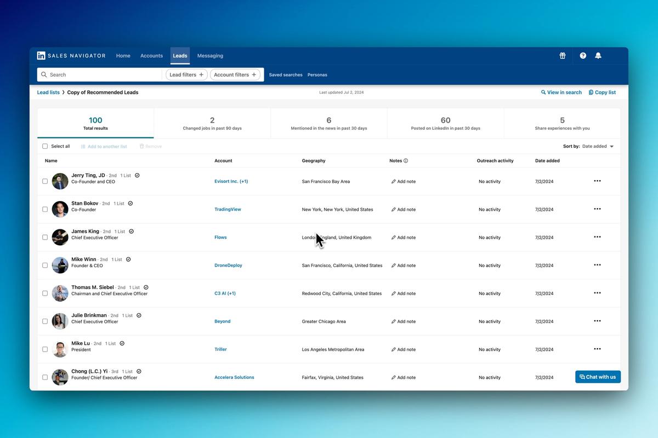Viewport: 658px width, 438px height.
Task: Show the 100 Total results tab
Action: 95,123
